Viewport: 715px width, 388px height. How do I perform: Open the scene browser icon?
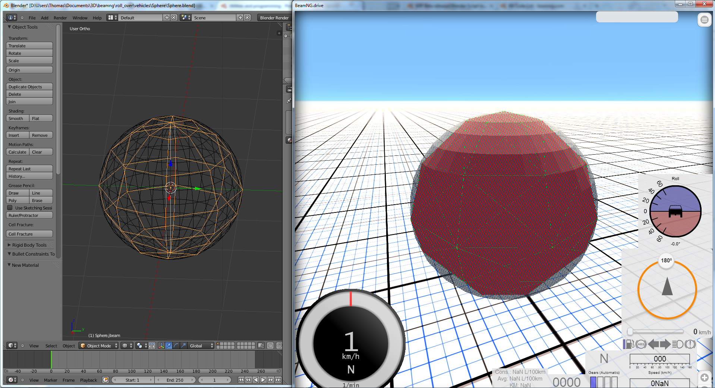(x=186, y=18)
